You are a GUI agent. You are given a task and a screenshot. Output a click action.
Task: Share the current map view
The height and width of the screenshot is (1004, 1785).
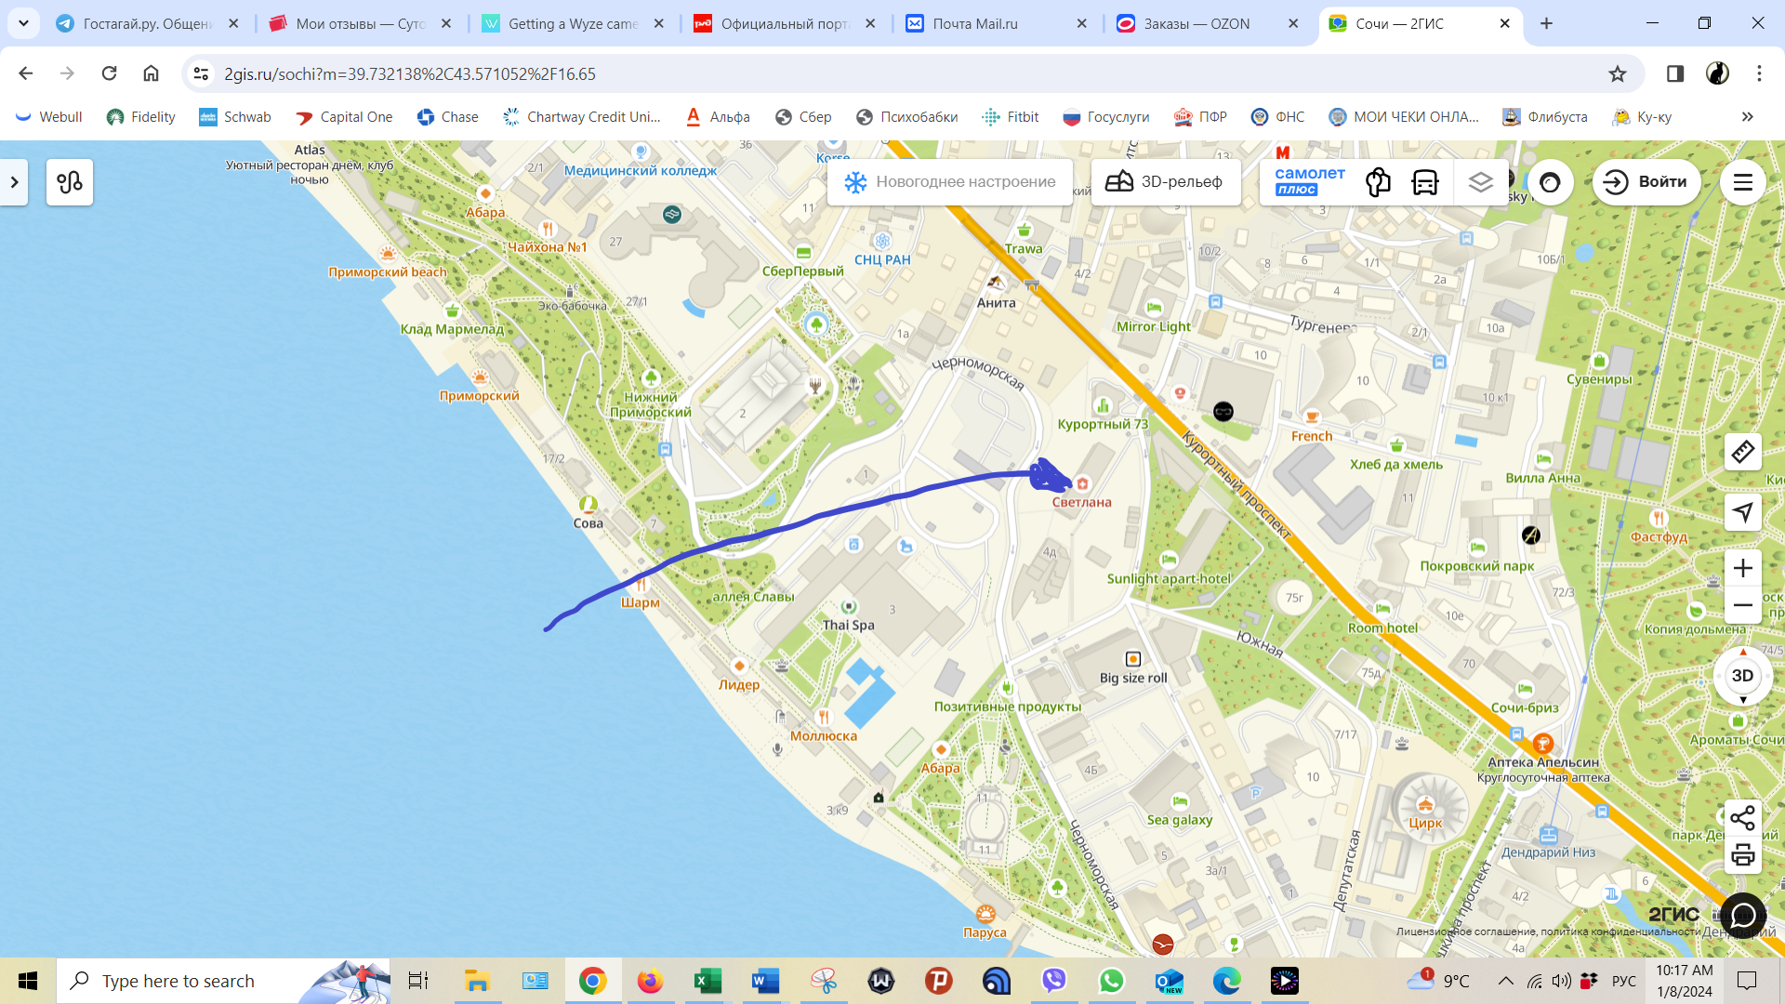(x=1742, y=818)
